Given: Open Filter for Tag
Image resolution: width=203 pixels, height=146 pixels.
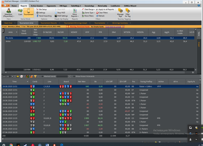Looking at the screenshot, I should pyautogui.click(x=128, y=13).
